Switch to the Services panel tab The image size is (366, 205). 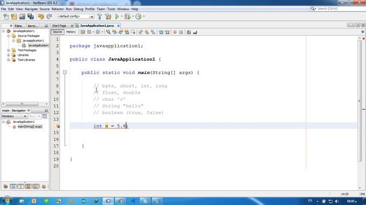(x=33, y=26)
